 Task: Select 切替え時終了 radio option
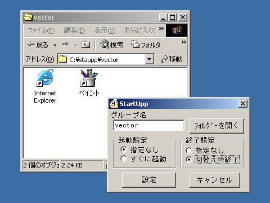coord(213,160)
